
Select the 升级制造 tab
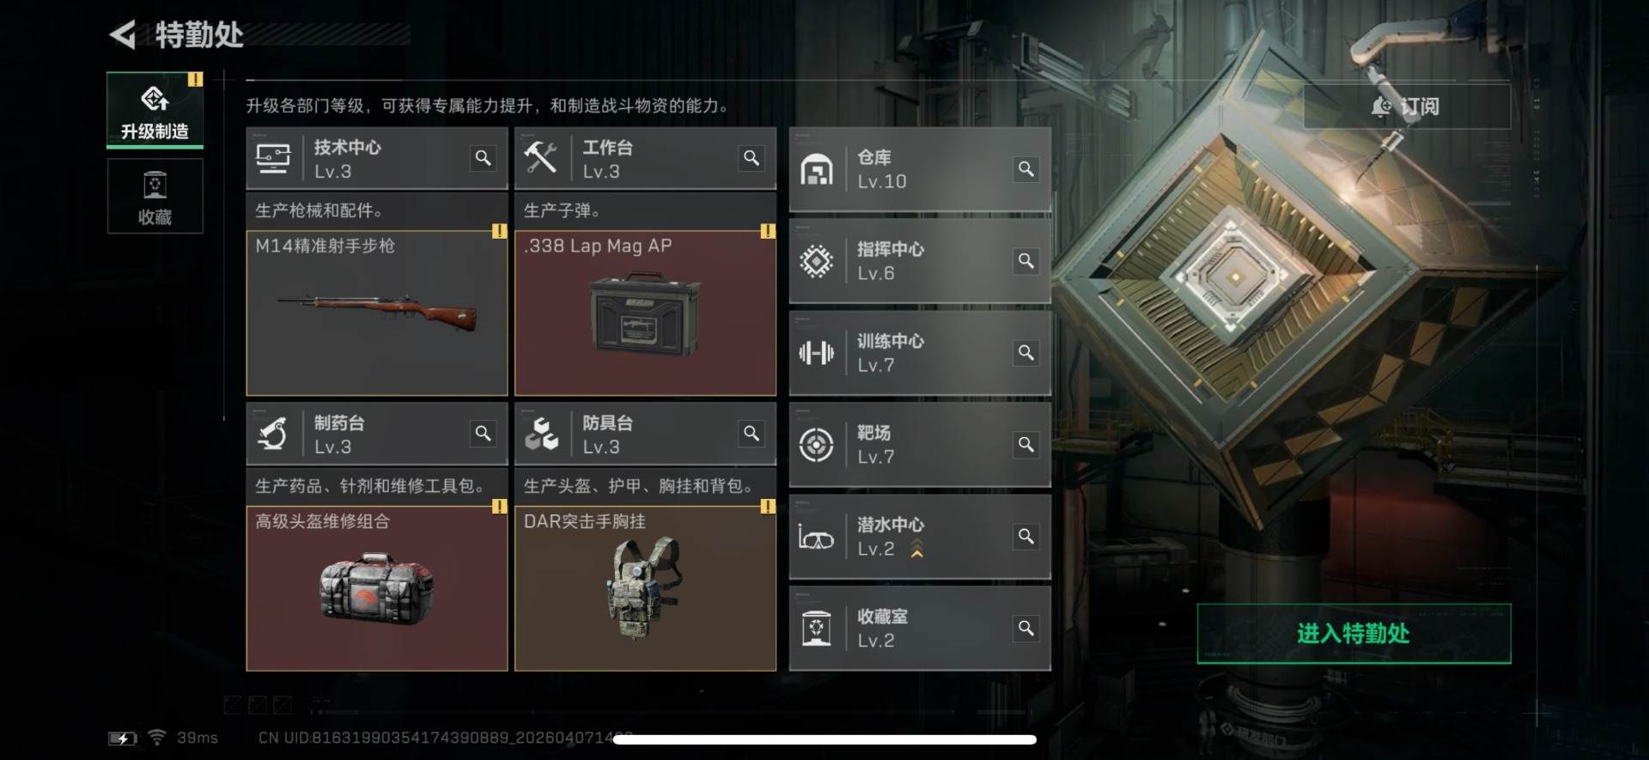coord(155,110)
